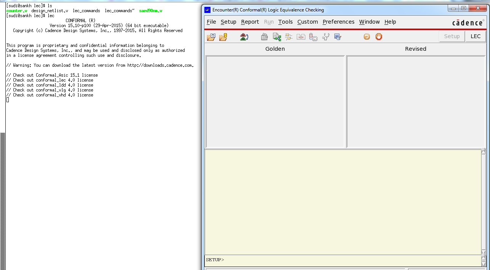Click design_netlist.v in the terminal listing
The height and width of the screenshot is (270, 490).
point(50,11)
